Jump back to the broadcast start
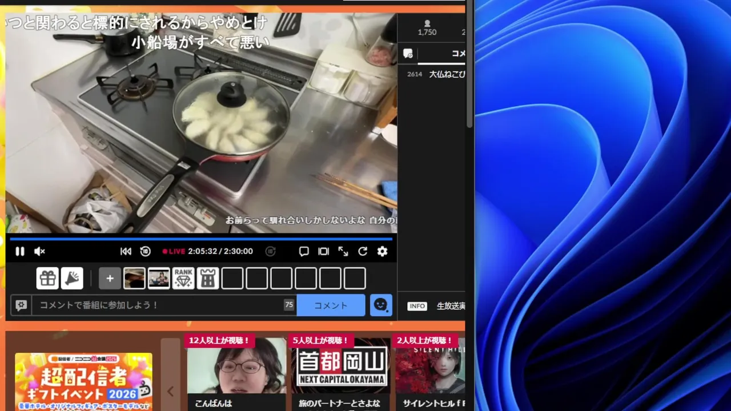Image resolution: width=731 pixels, height=411 pixels. click(126, 251)
